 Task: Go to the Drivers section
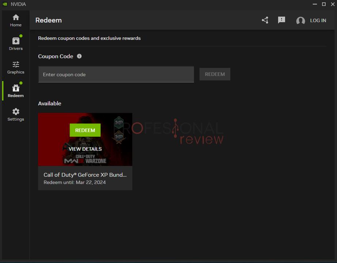pos(16,44)
